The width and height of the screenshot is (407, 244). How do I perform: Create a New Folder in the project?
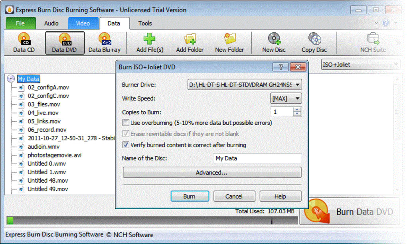pos(229,42)
